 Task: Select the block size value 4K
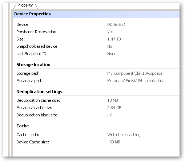pos(109,115)
